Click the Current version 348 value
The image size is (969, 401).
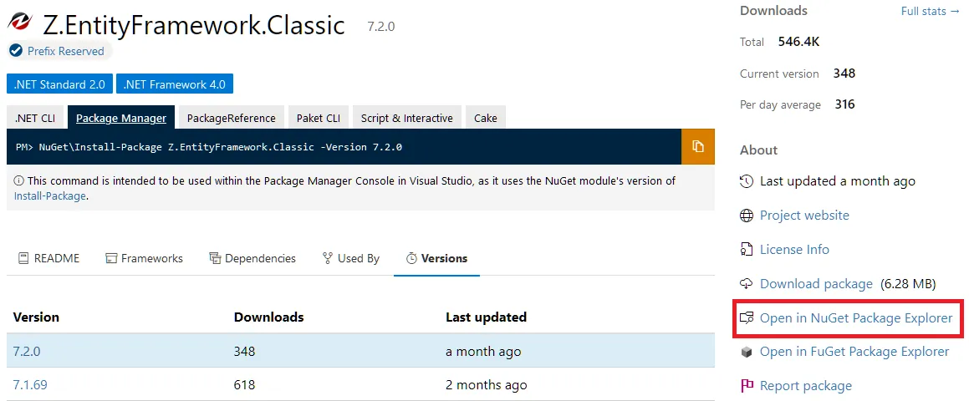[844, 74]
